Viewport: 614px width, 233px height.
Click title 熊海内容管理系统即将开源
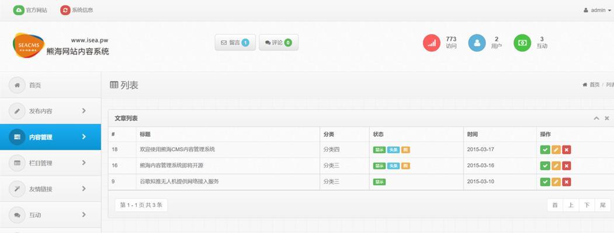tap(172, 165)
